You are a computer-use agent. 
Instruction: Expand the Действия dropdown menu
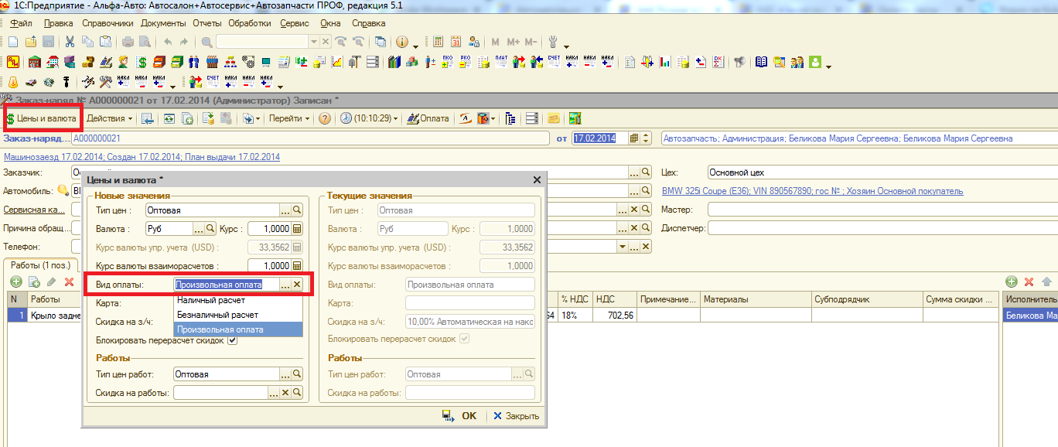point(109,118)
